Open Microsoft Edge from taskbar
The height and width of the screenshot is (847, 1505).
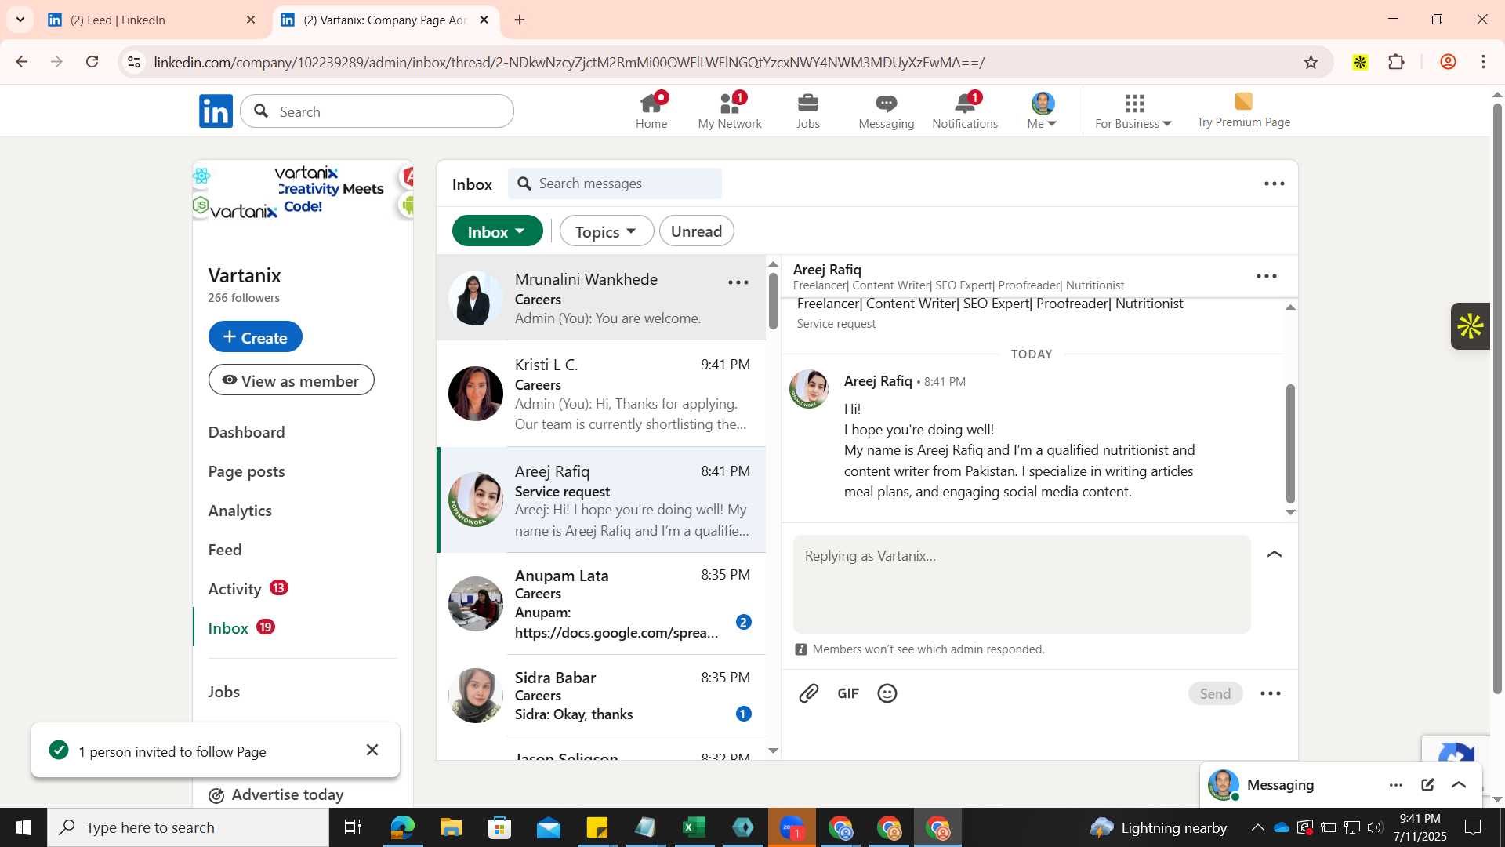pyautogui.click(x=402, y=827)
